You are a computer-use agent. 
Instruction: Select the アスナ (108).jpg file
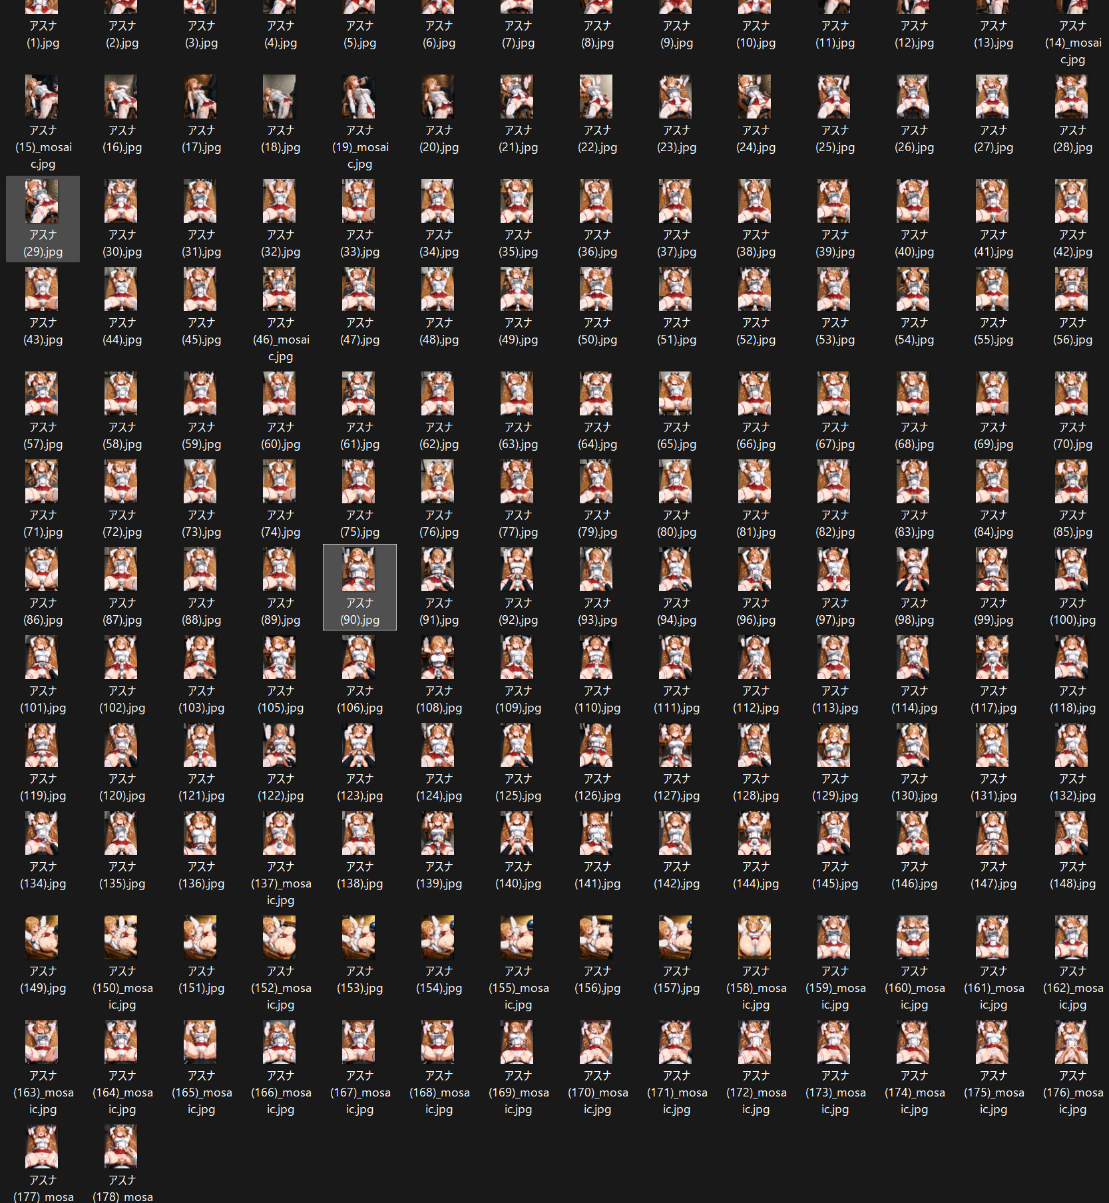tap(439, 675)
